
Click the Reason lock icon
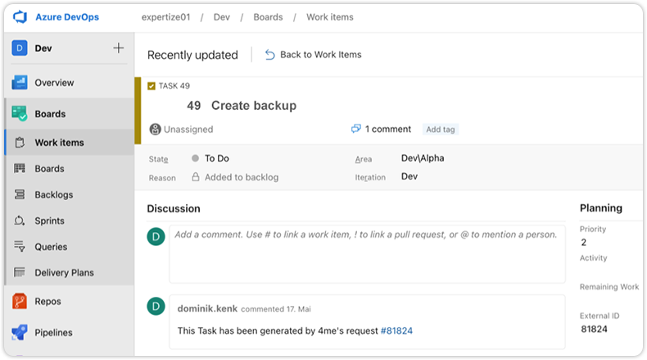point(196,177)
